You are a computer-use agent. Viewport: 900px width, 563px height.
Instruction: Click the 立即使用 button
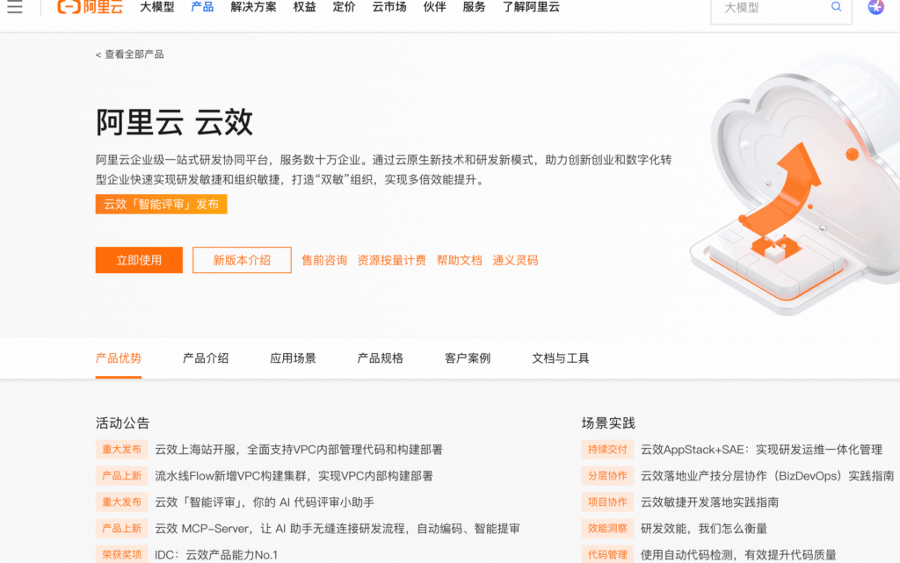click(139, 260)
